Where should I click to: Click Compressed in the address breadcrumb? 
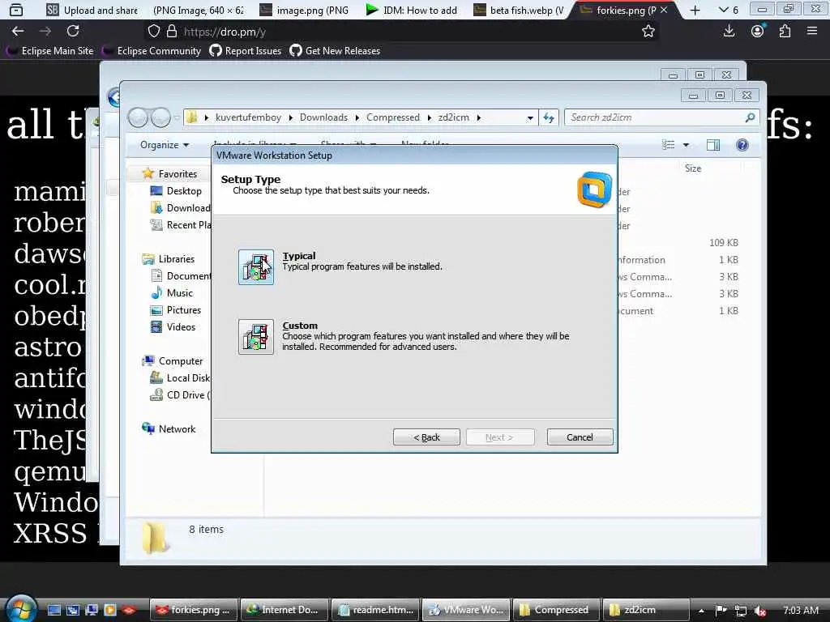[393, 117]
